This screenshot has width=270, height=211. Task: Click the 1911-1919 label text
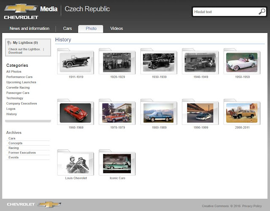[x=76, y=77]
